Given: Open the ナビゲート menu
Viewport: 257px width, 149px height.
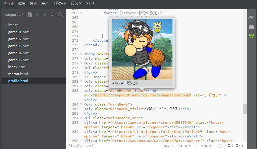Looking at the screenshot, I should (x=59, y=3).
